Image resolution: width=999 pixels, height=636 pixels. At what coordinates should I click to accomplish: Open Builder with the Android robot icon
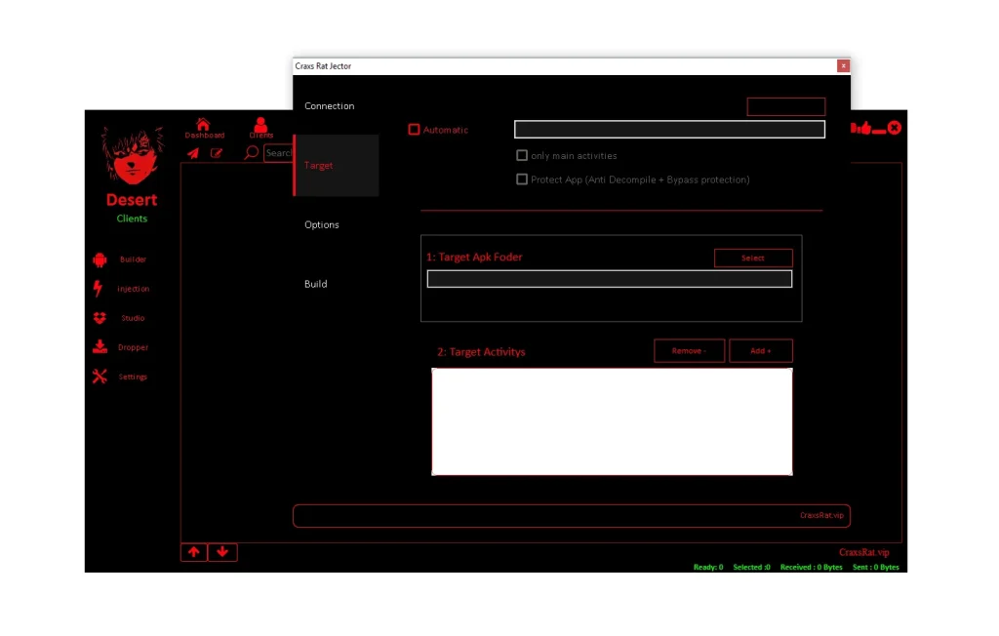tap(100, 259)
